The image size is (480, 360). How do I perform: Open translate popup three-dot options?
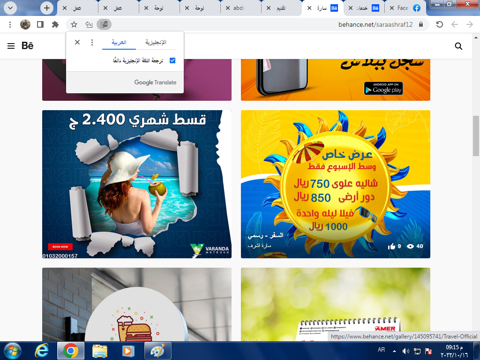pos(92,42)
